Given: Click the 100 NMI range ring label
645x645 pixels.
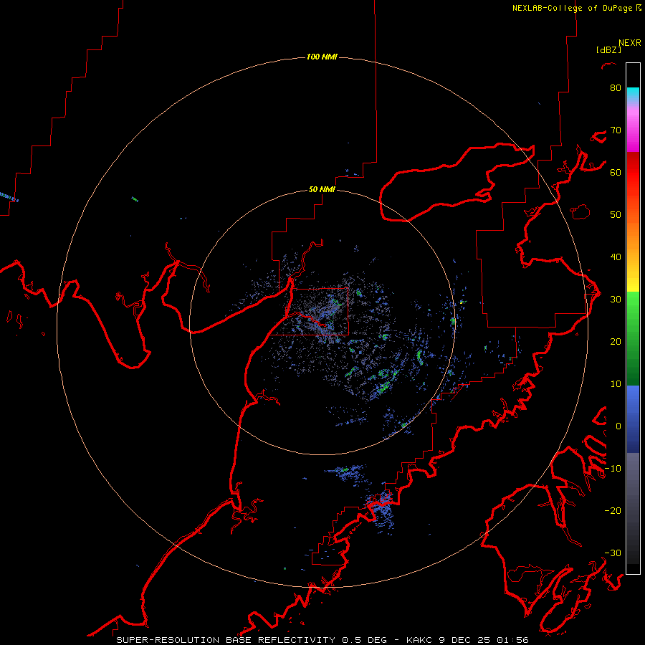Looking at the screenshot, I should tap(322, 57).
